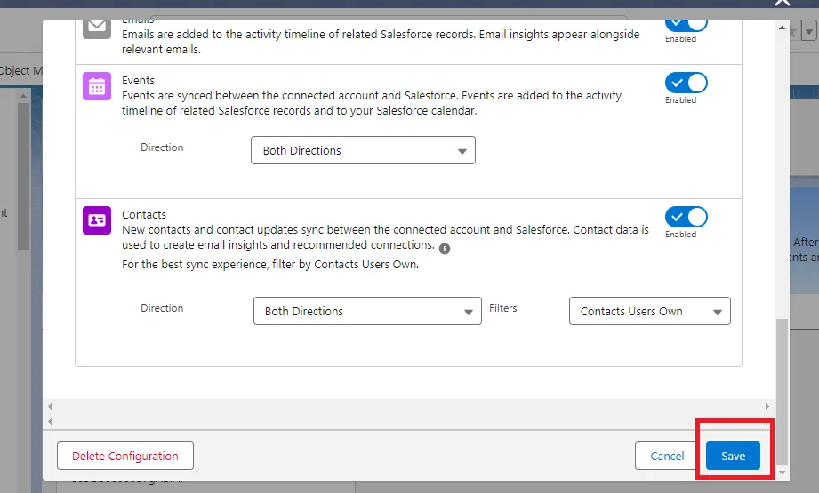
Task: Open info tooltip beside recommended connections text
Action: (x=445, y=249)
